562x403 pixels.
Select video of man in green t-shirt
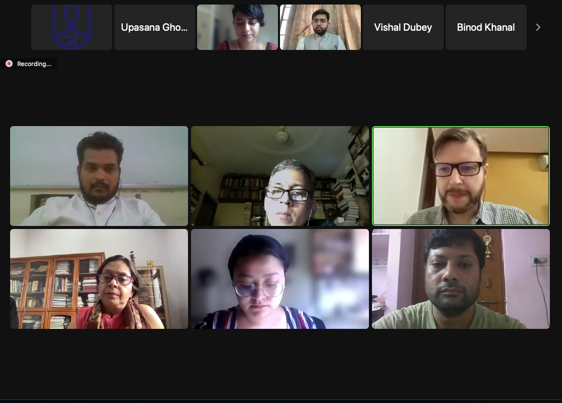pyautogui.click(x=461, y=279)
